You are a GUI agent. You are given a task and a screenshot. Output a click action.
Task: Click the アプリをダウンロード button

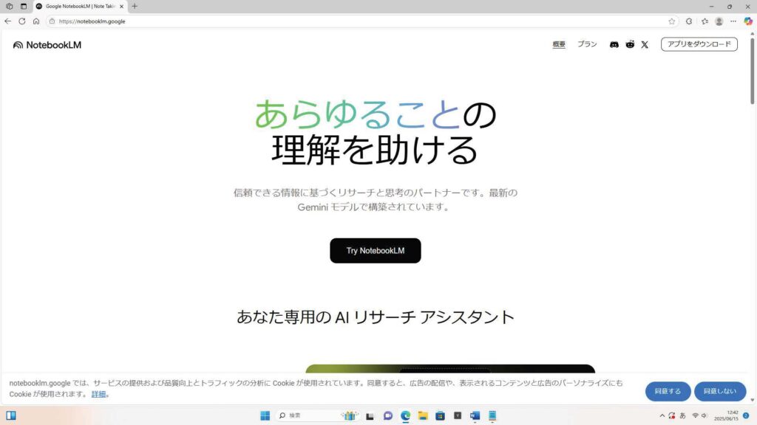coord(699,44)
